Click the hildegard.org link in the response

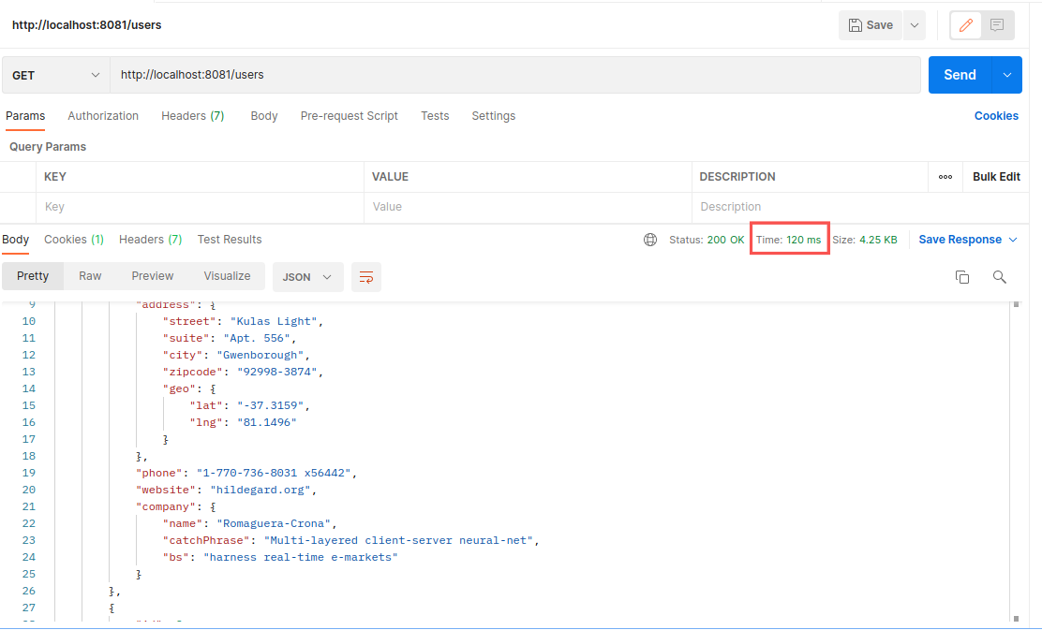click(260, 489)
